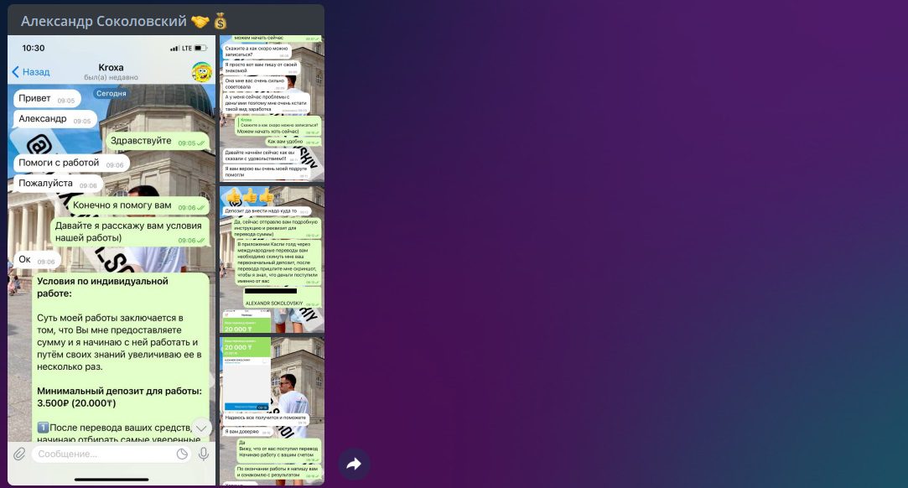Image resolution: width=908 pixels, height=488 pixels.
Task: Click the message bubble 'Ок'
Action: [x=37, y=259]
